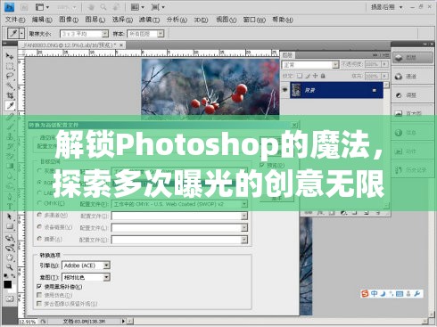Select the Eyedropper tool in toolbox
Viewport: 437px width, 327px height.
pos(10,105)
